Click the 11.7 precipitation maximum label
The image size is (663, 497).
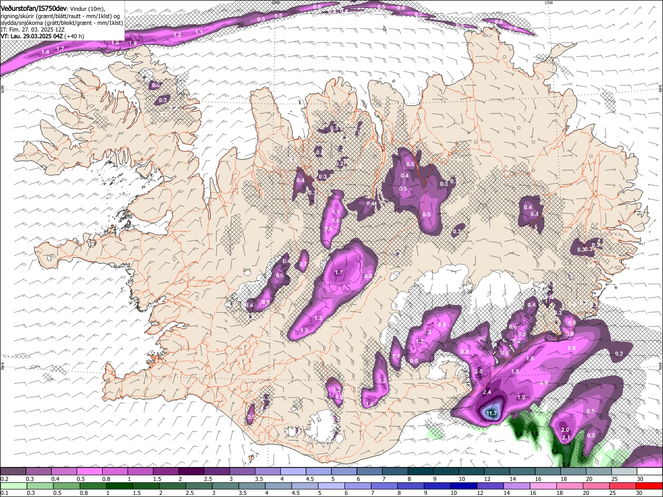click(x=492, y=413)
